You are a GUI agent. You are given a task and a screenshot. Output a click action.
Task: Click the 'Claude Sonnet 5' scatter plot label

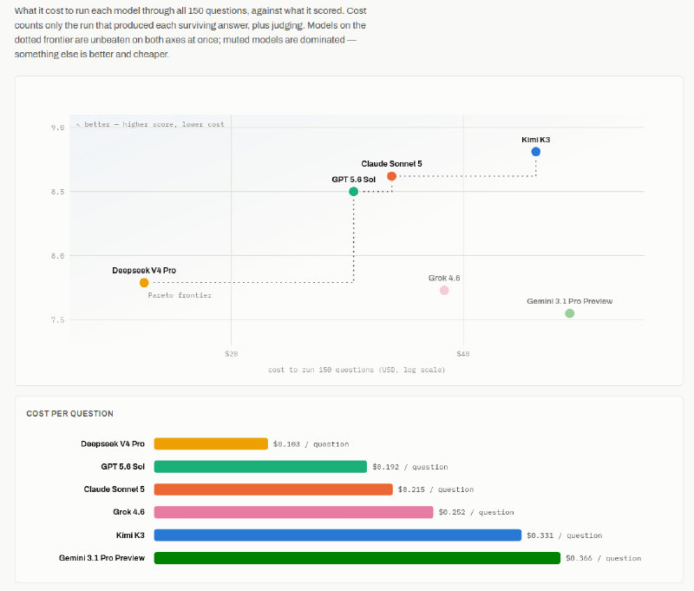[x=391, y=164]
